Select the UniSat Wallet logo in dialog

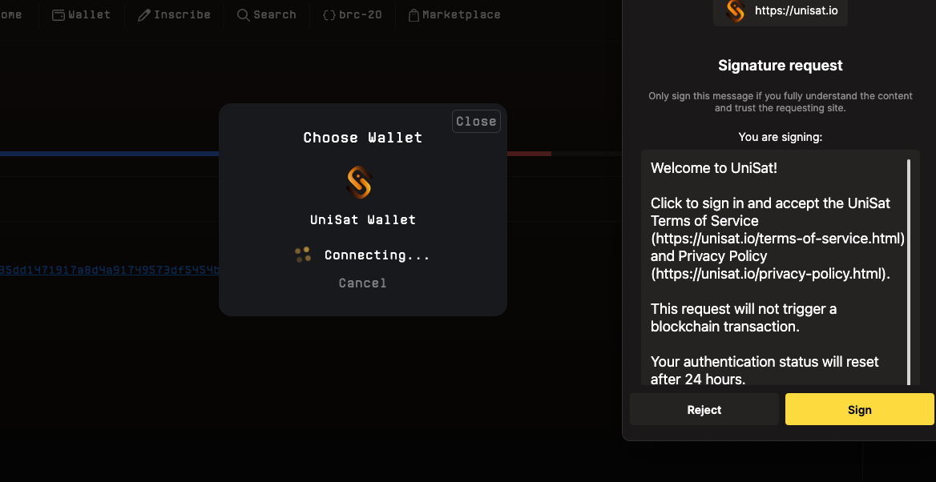point(359,182)
